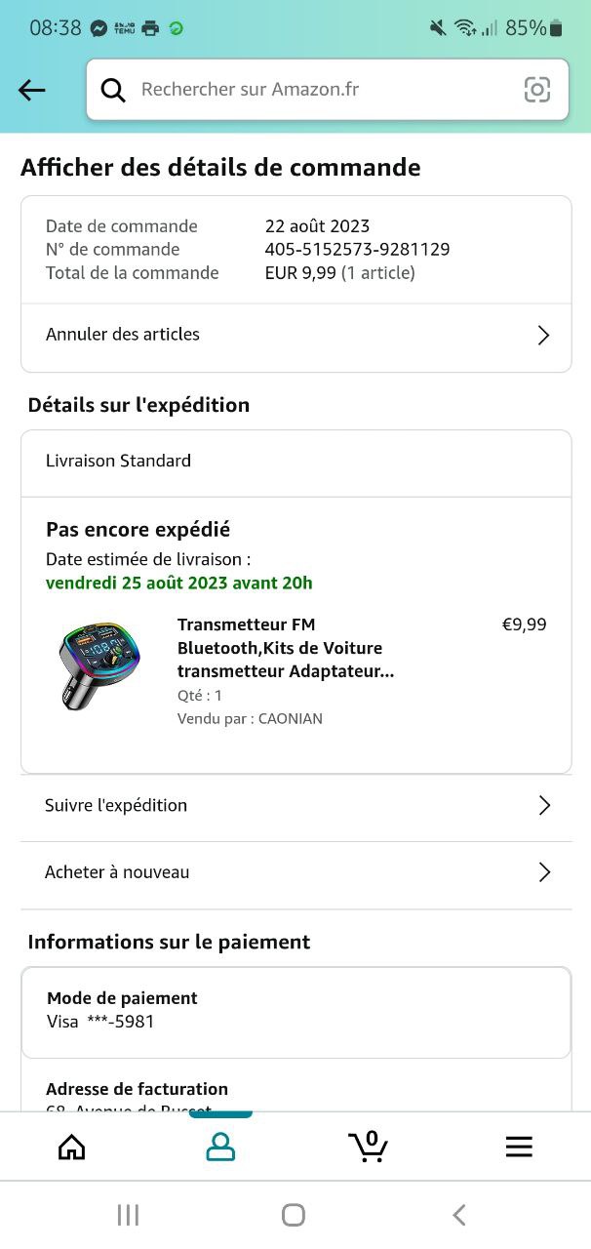Open Suivre l'expédition chevron
The width and height of the screenshot is (591, 1249).
[x=544, y=805]
